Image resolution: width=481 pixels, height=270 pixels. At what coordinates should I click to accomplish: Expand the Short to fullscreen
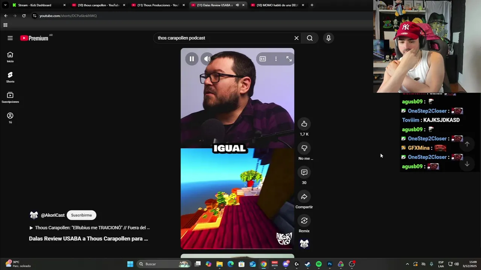[289, 59]
